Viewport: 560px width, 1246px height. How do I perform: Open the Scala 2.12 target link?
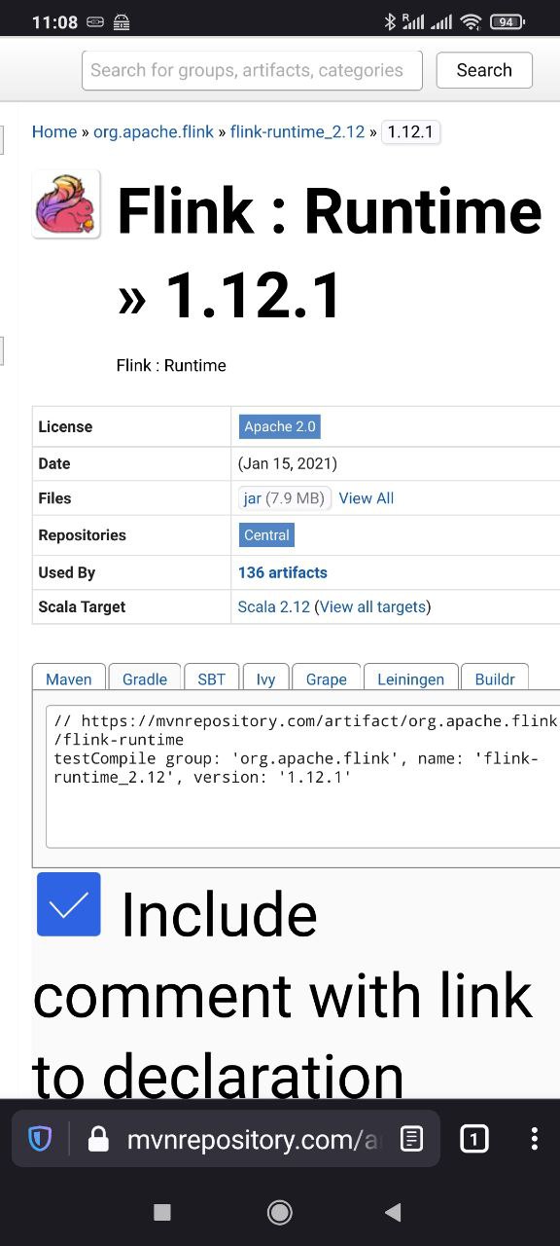[274, 606]
